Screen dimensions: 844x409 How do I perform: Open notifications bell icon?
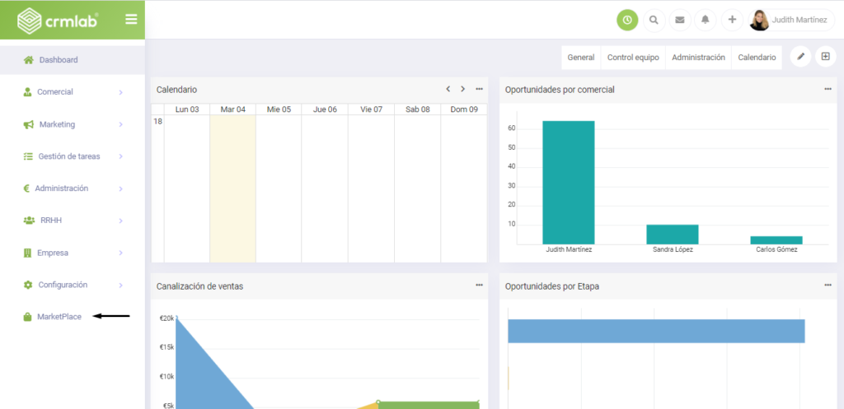(706, 20)
